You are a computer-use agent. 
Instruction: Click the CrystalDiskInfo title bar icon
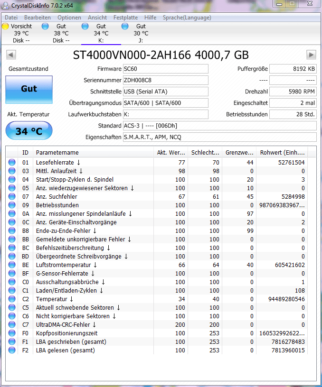pos(5,5)
